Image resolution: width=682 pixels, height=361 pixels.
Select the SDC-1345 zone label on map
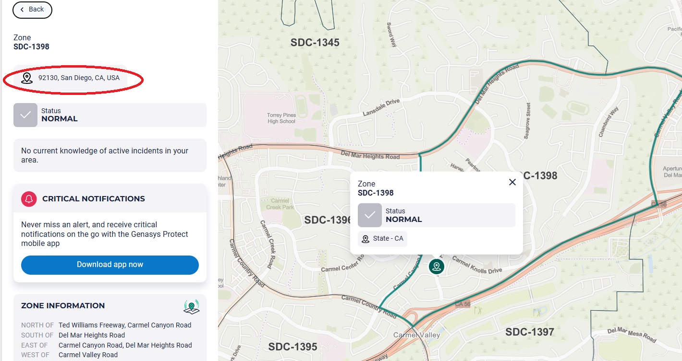coord(315,43)
